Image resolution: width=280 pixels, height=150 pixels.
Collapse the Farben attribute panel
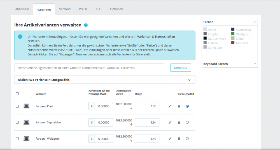(230, 22)
